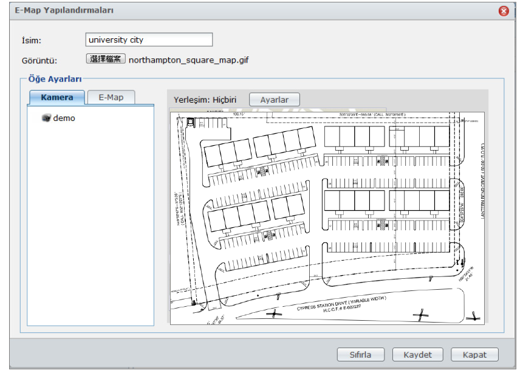The image size is (523, 373).
Task: Switch to the Kamera tab
Action: [57, 97]
